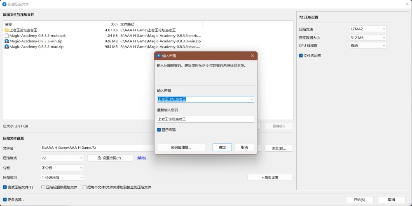Open 压缩格式 7Z dropdown
The width and height of the screenshot is (412, 206).
pos(62,158)
